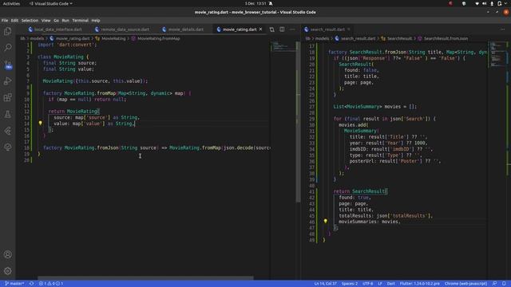Expand MovieRating.fromMap in breadcrumb
The width and height of the screenshot is (511, 287).
point(158,38)
